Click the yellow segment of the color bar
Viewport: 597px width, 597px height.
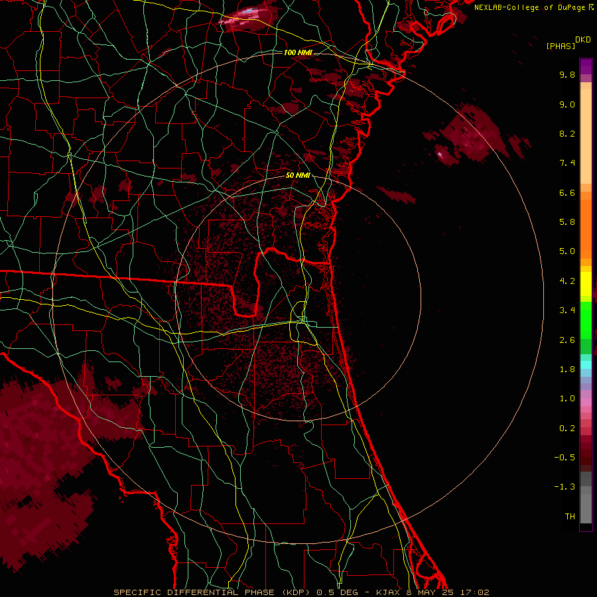click(x=586, y=284)
